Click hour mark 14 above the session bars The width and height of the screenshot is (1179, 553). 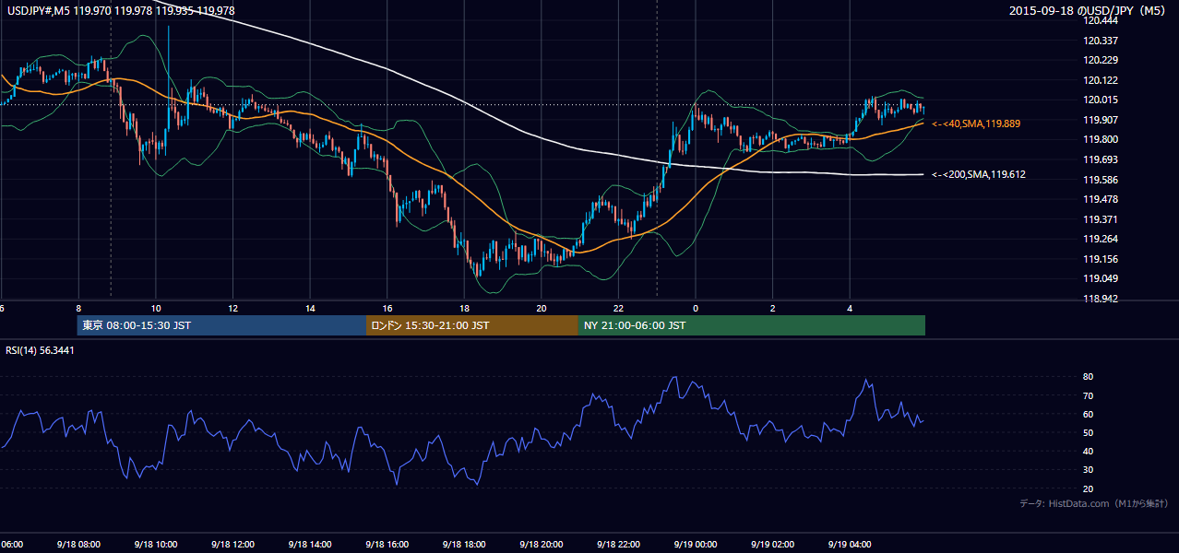[311, 309]
